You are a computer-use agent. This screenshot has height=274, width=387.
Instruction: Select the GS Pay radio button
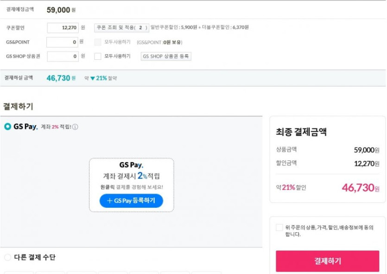pyautogui.click(x=7, y=127)
